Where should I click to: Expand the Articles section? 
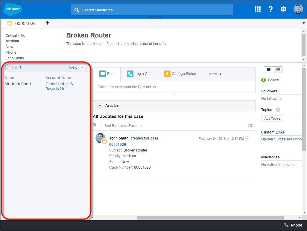coord(100,106)
